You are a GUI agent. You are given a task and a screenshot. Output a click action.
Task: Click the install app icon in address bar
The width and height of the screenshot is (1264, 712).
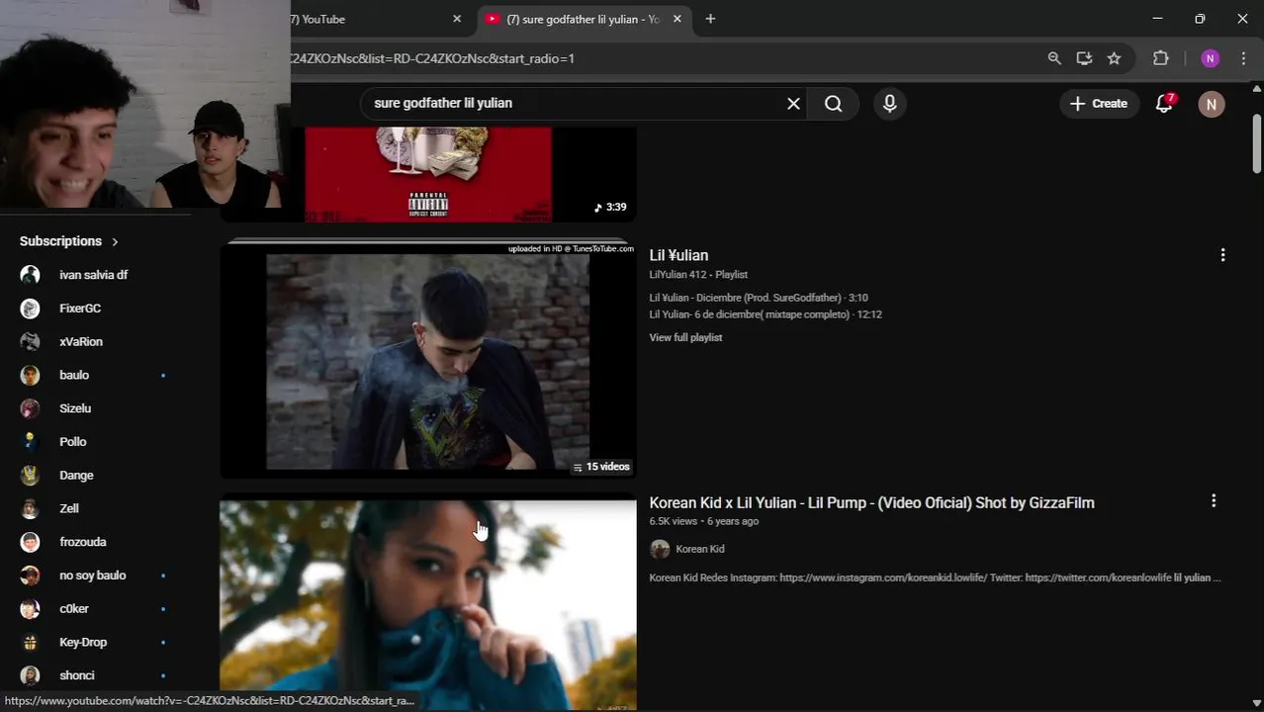click(1084, 58)
